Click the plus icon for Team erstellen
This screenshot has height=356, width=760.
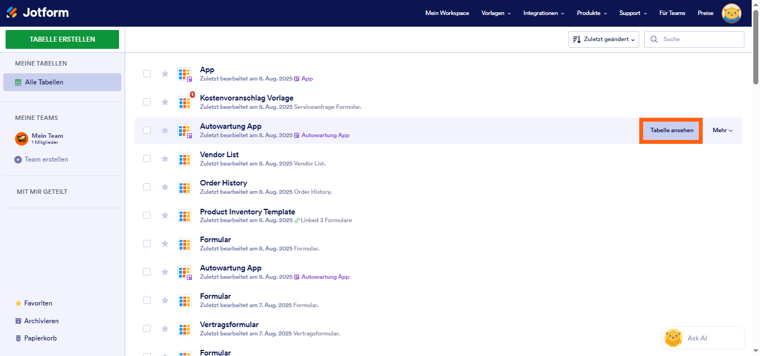[18, 159]
